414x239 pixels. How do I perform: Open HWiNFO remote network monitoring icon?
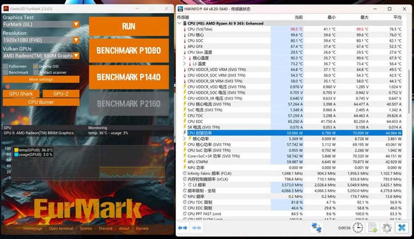[316, 228]
